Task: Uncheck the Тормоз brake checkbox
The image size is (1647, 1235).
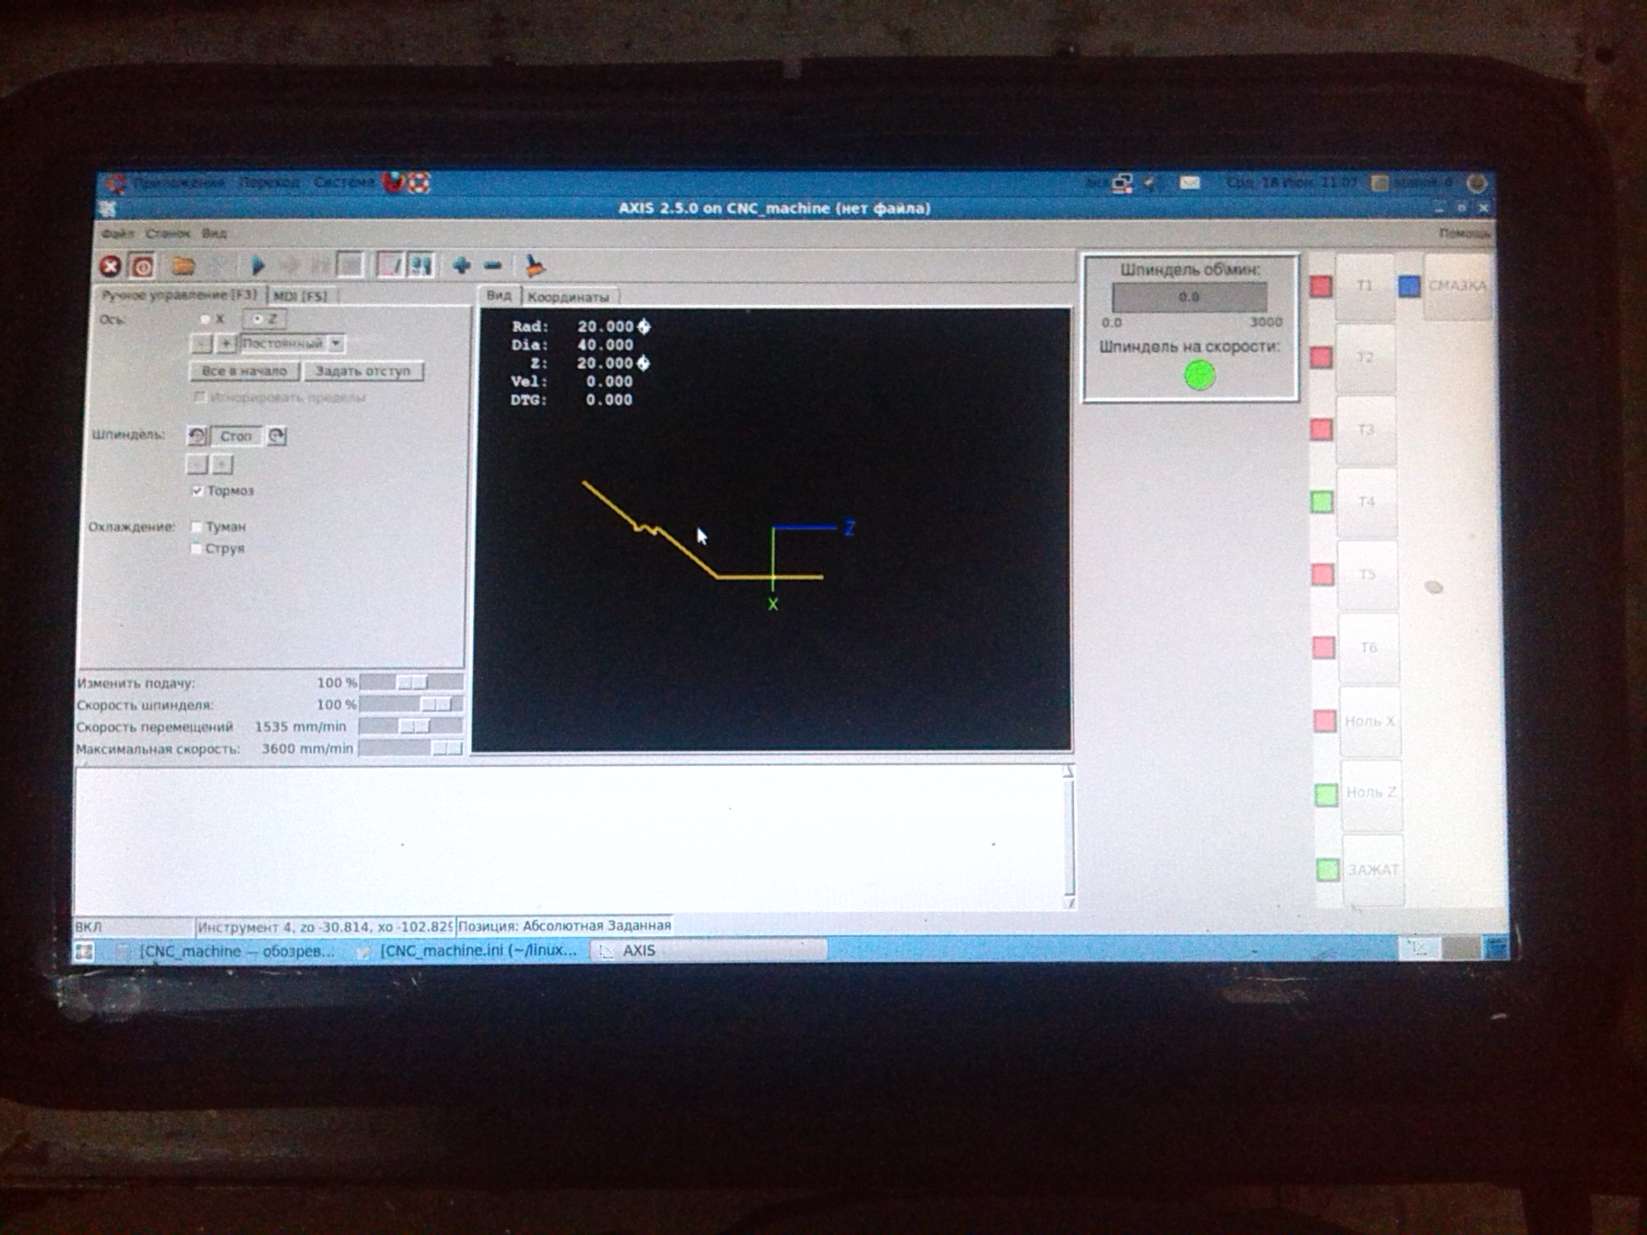Action: coord(198,490)
